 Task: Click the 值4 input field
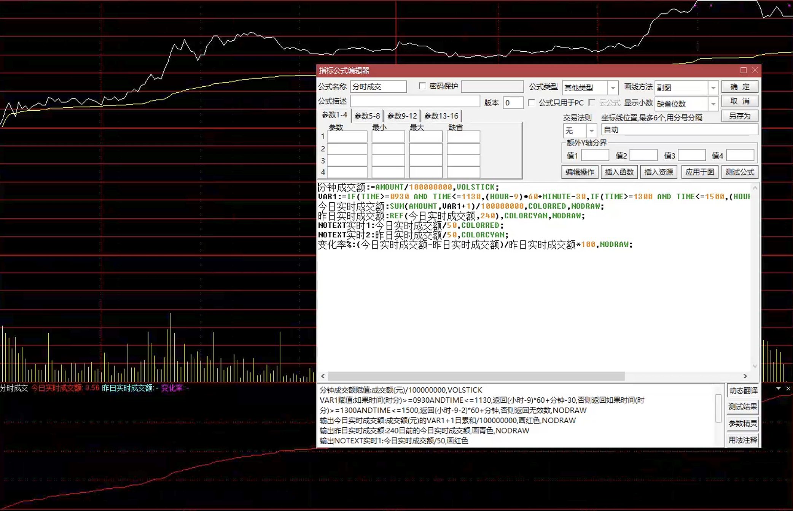pyautogui.click(x=740, y=156)
